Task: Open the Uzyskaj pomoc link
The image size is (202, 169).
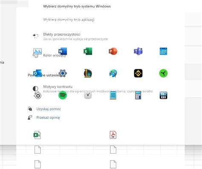Action: pos(49,109)
